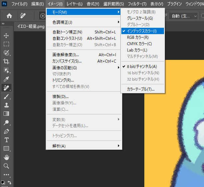
Task: Select the Brush tool
Action: 6,96
